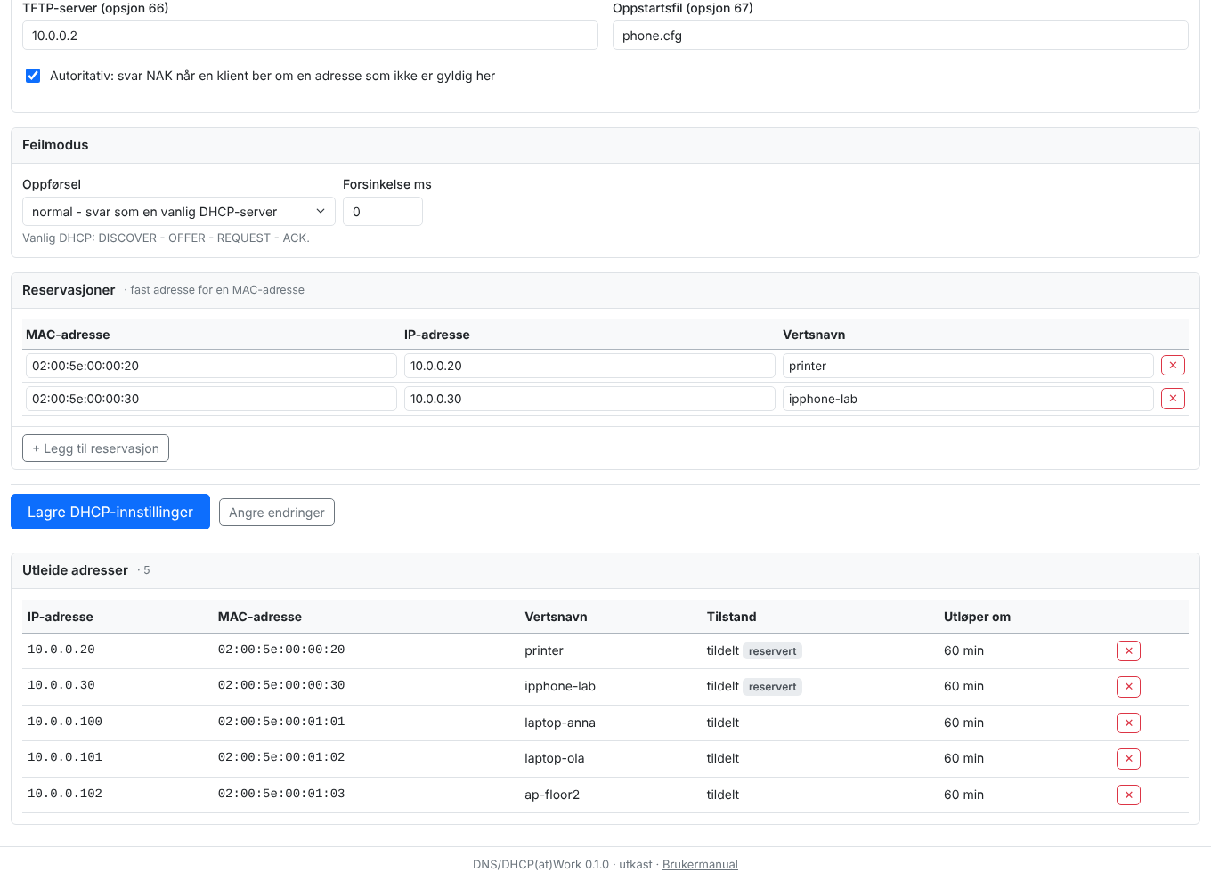Click the reservert badge in printer lease row
The height and width of the screenshot is (872, 1211).
coord(773,651)
